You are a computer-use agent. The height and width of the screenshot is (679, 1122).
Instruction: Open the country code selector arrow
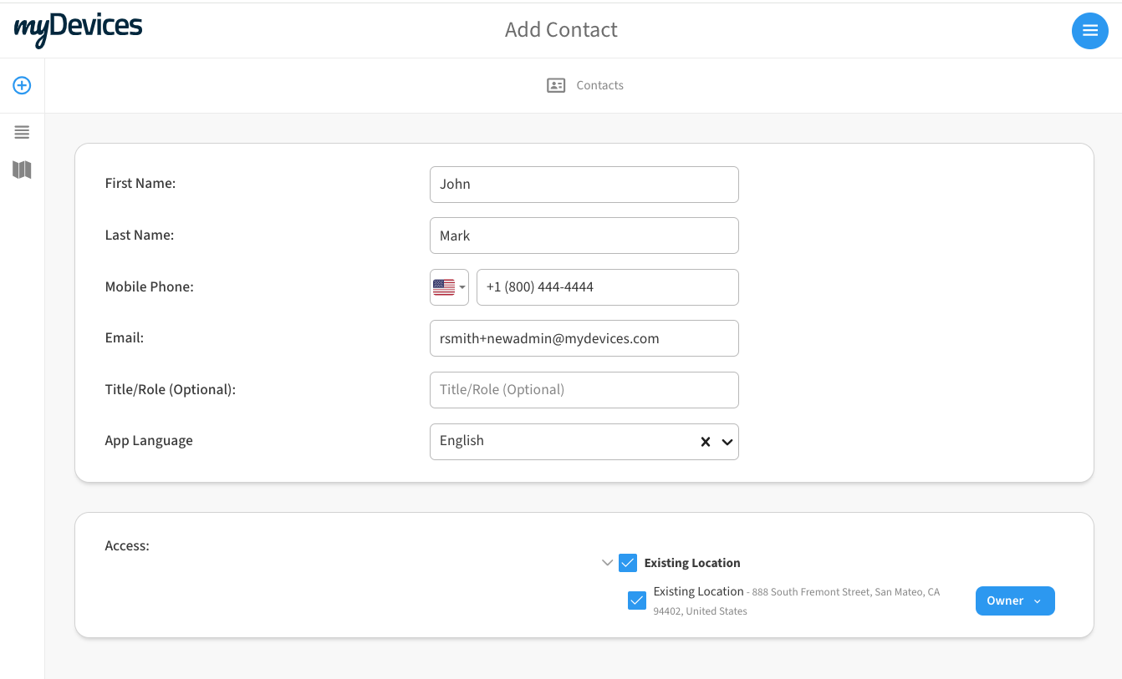click(462, 287)
